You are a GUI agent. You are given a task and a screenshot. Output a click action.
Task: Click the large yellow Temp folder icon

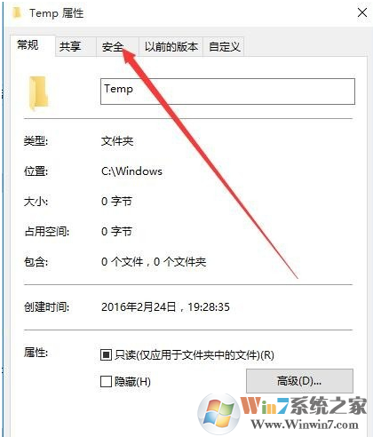tap(38, 92)
